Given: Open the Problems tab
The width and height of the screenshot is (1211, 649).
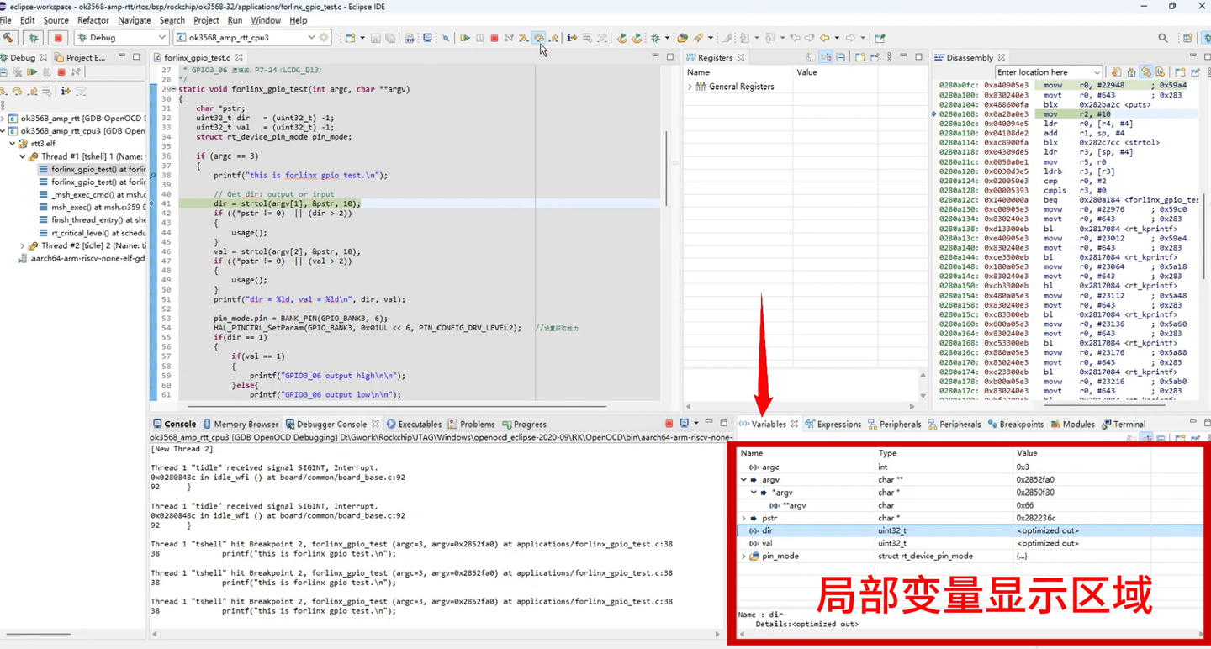Looking at the screenshot, I should 471,425.
